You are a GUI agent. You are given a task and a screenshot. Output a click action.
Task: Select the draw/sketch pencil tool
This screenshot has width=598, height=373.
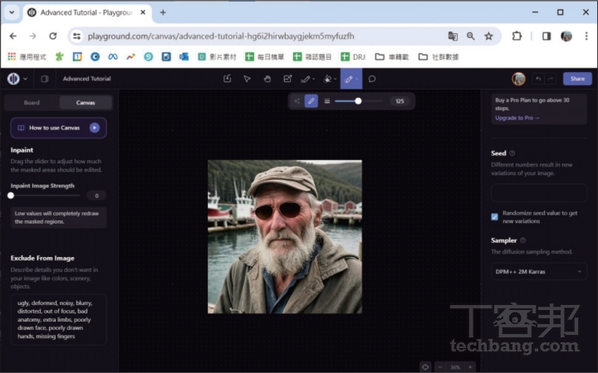coord(306,79)
